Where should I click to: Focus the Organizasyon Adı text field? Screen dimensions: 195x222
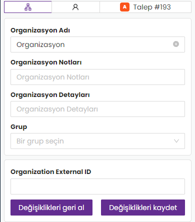[97, 44]
